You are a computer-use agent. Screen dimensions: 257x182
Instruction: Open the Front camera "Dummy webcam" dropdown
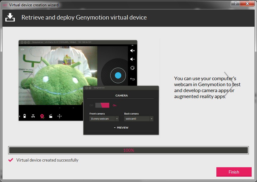pyautogui.click(x=104, y=119)
